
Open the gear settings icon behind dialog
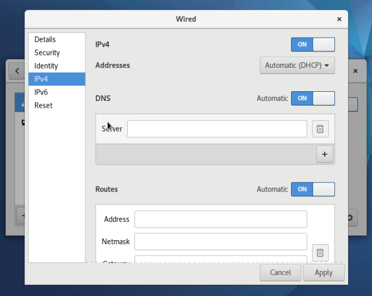[350, 217]
